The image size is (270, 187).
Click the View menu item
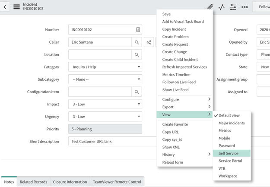click(x=184, y=114)
